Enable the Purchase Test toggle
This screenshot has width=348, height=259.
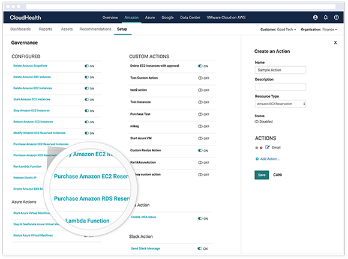200,114
